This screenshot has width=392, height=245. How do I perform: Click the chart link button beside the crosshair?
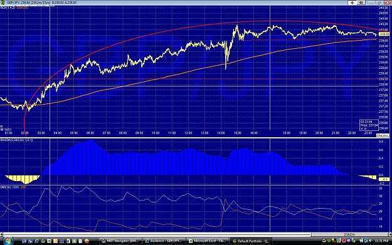coord(361,3)
